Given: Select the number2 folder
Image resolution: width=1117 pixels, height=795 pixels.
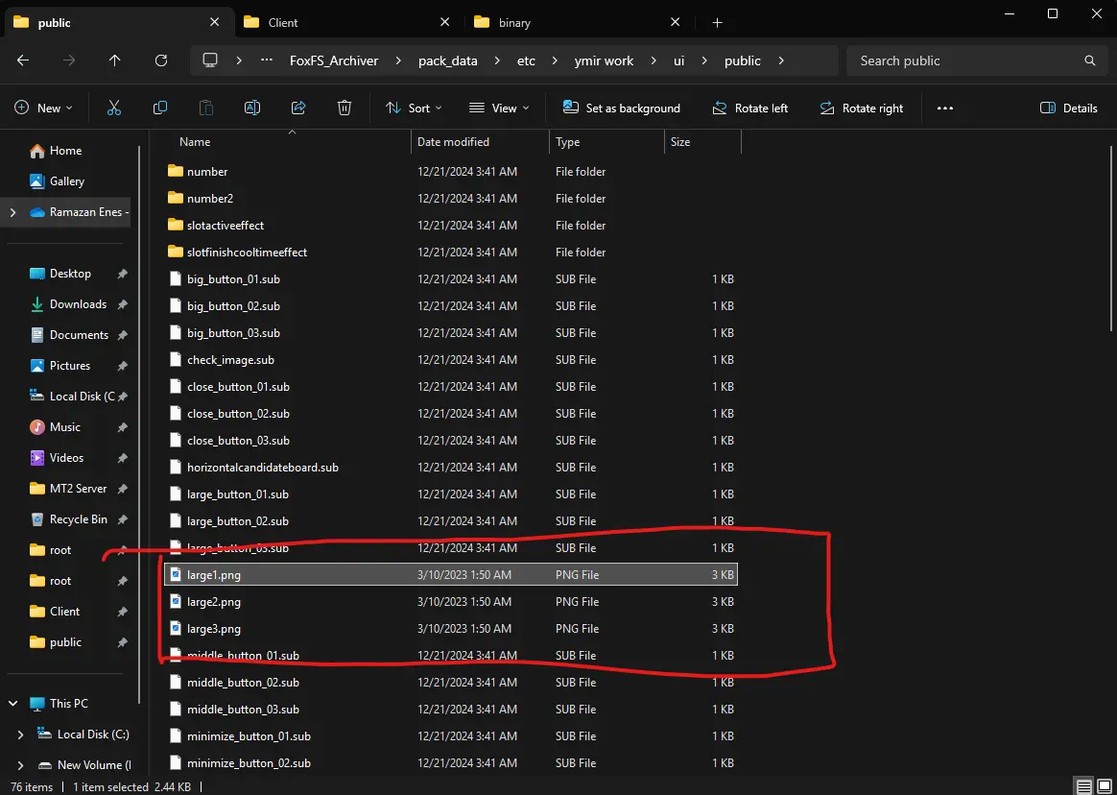Looking at the screenshot, I should [451, 198].
